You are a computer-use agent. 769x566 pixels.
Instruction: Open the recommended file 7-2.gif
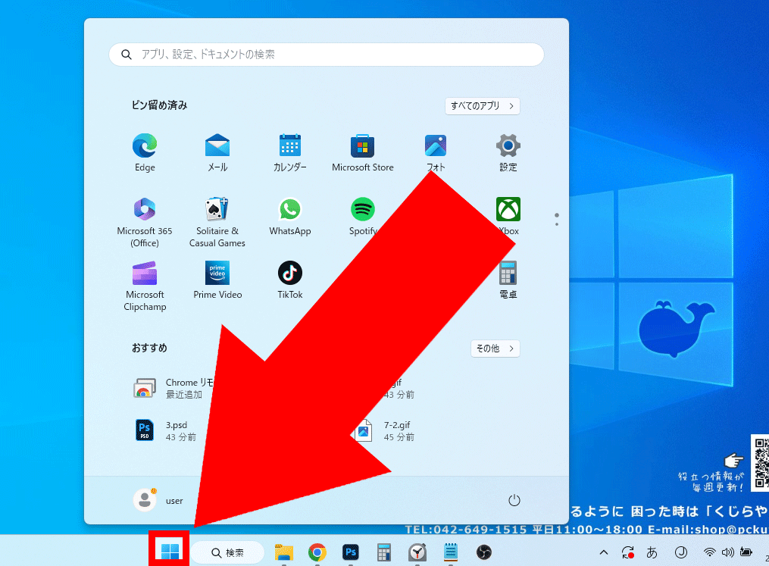tap(385, 430)
